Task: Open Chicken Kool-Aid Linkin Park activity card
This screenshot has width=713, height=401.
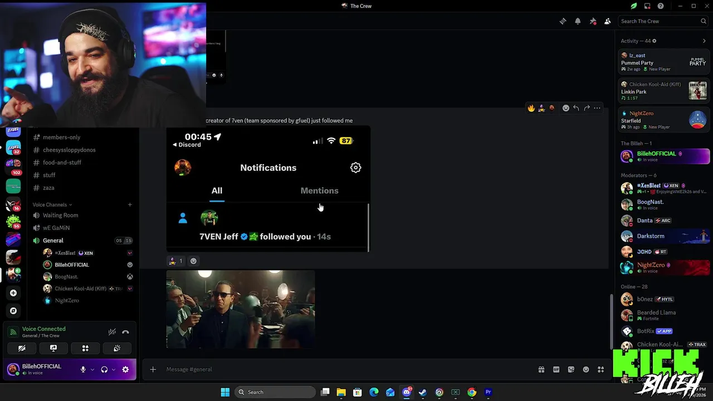Action: [664, 91]
